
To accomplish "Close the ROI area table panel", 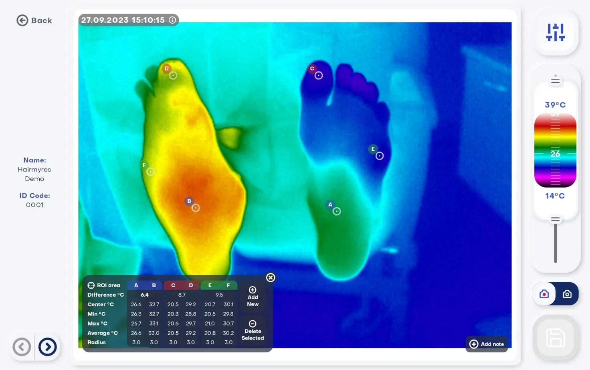I will click(271, 277).
